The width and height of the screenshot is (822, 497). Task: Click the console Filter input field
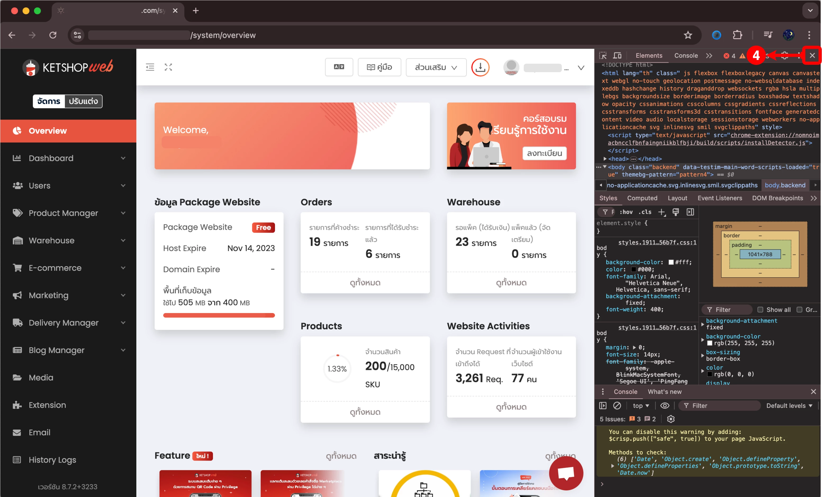720,406
